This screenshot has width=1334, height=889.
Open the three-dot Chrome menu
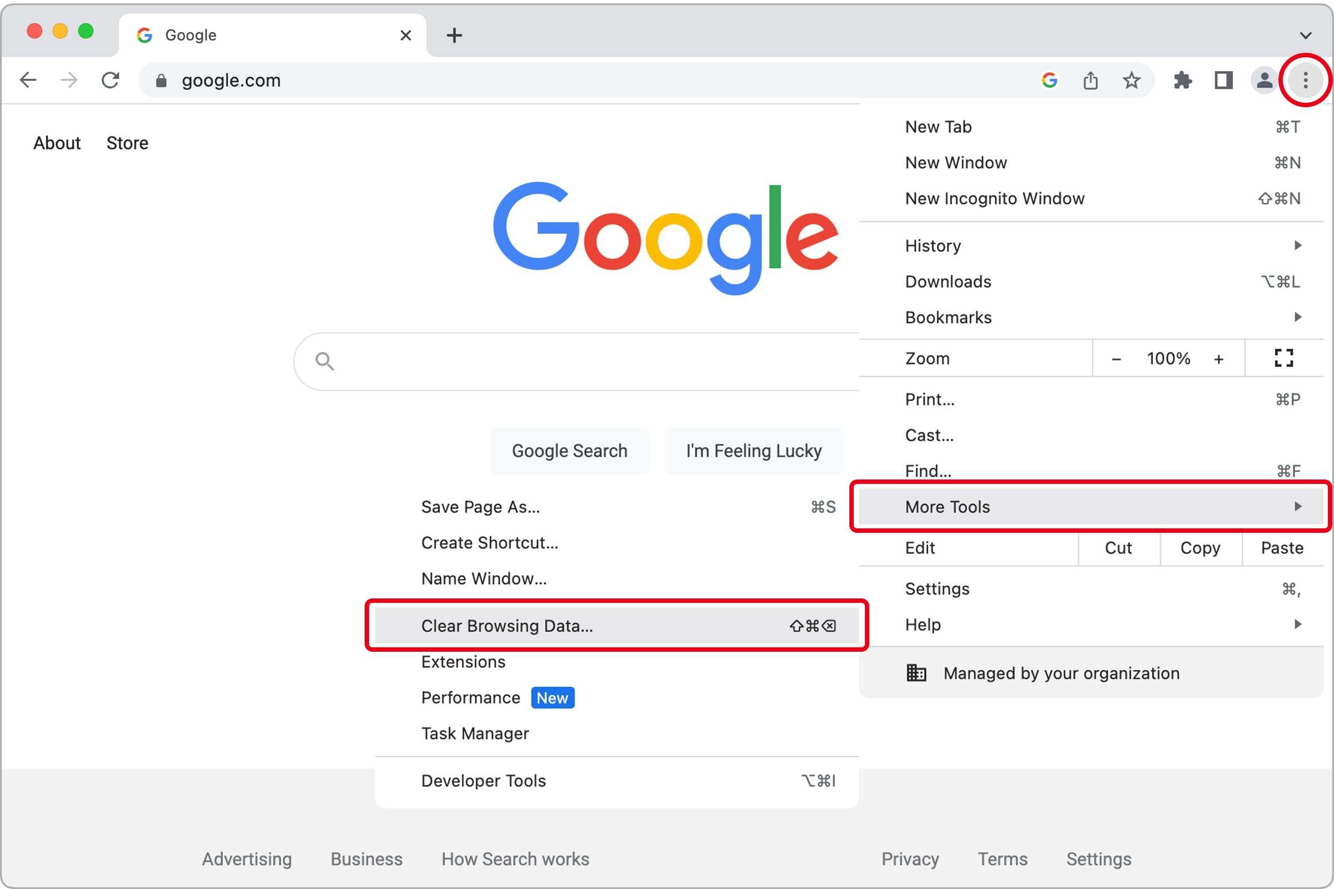pos(1305,80)
